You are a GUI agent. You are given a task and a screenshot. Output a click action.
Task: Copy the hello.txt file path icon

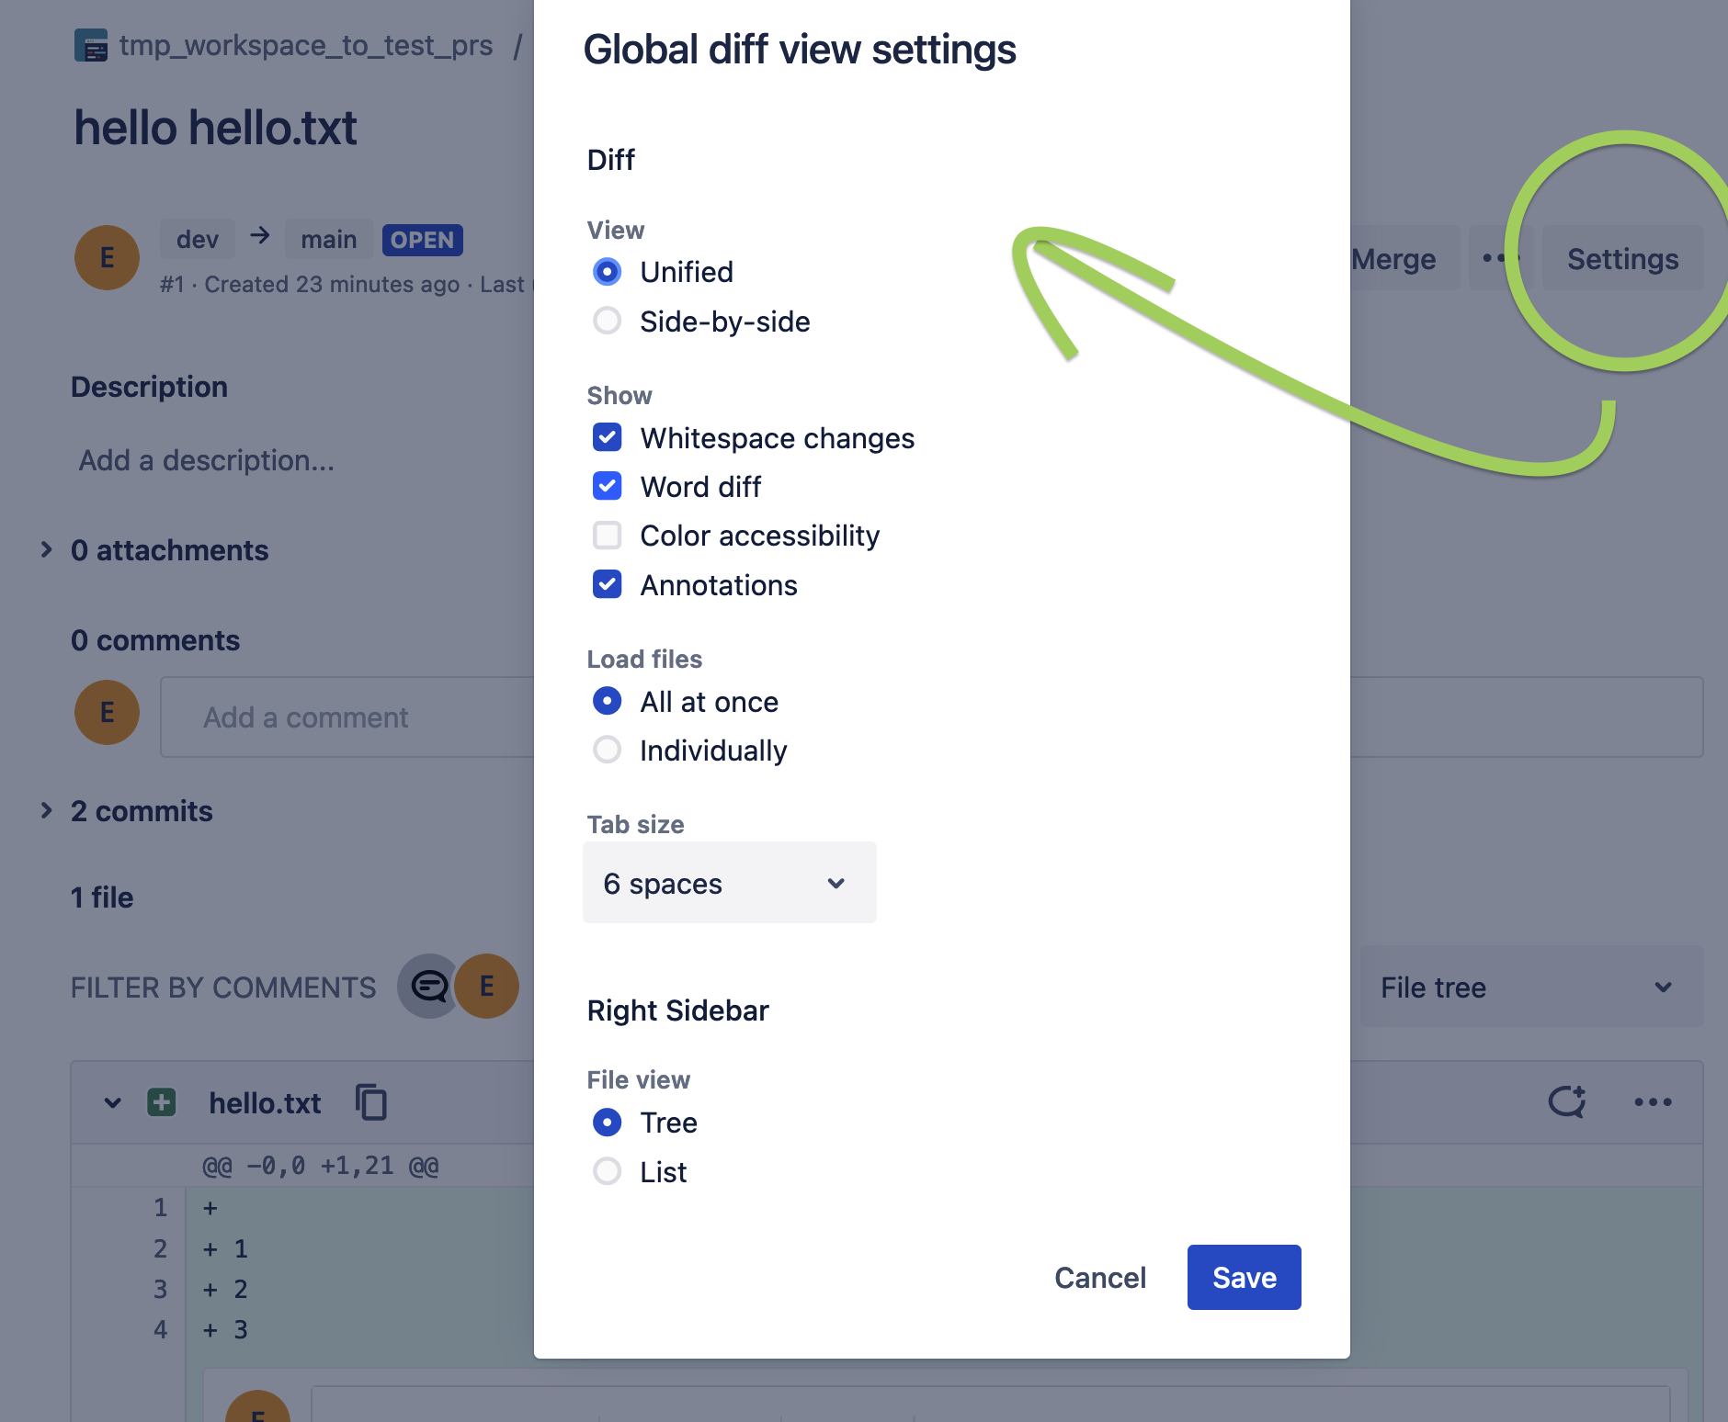371,1102
